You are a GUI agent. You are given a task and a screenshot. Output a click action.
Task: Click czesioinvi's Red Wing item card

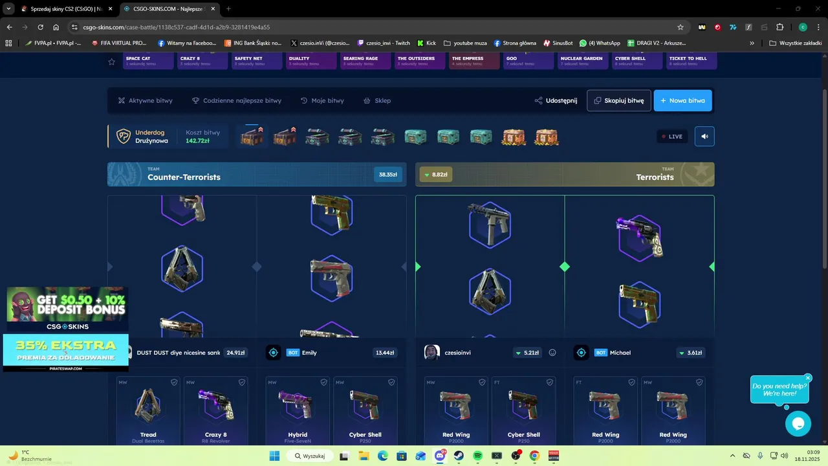coord(457,411)
